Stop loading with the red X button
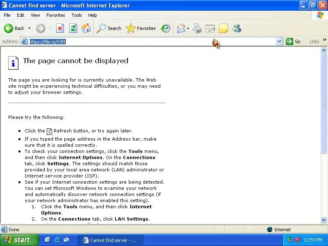The height and width of the screenshot is (246, 328). tap(60, 28)
